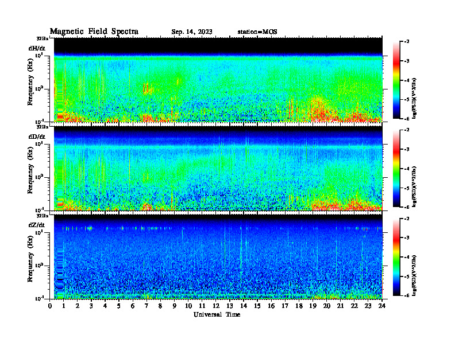Click the 'dH/dt' panel label
The image size is (455, 351).
pos(37,48)
